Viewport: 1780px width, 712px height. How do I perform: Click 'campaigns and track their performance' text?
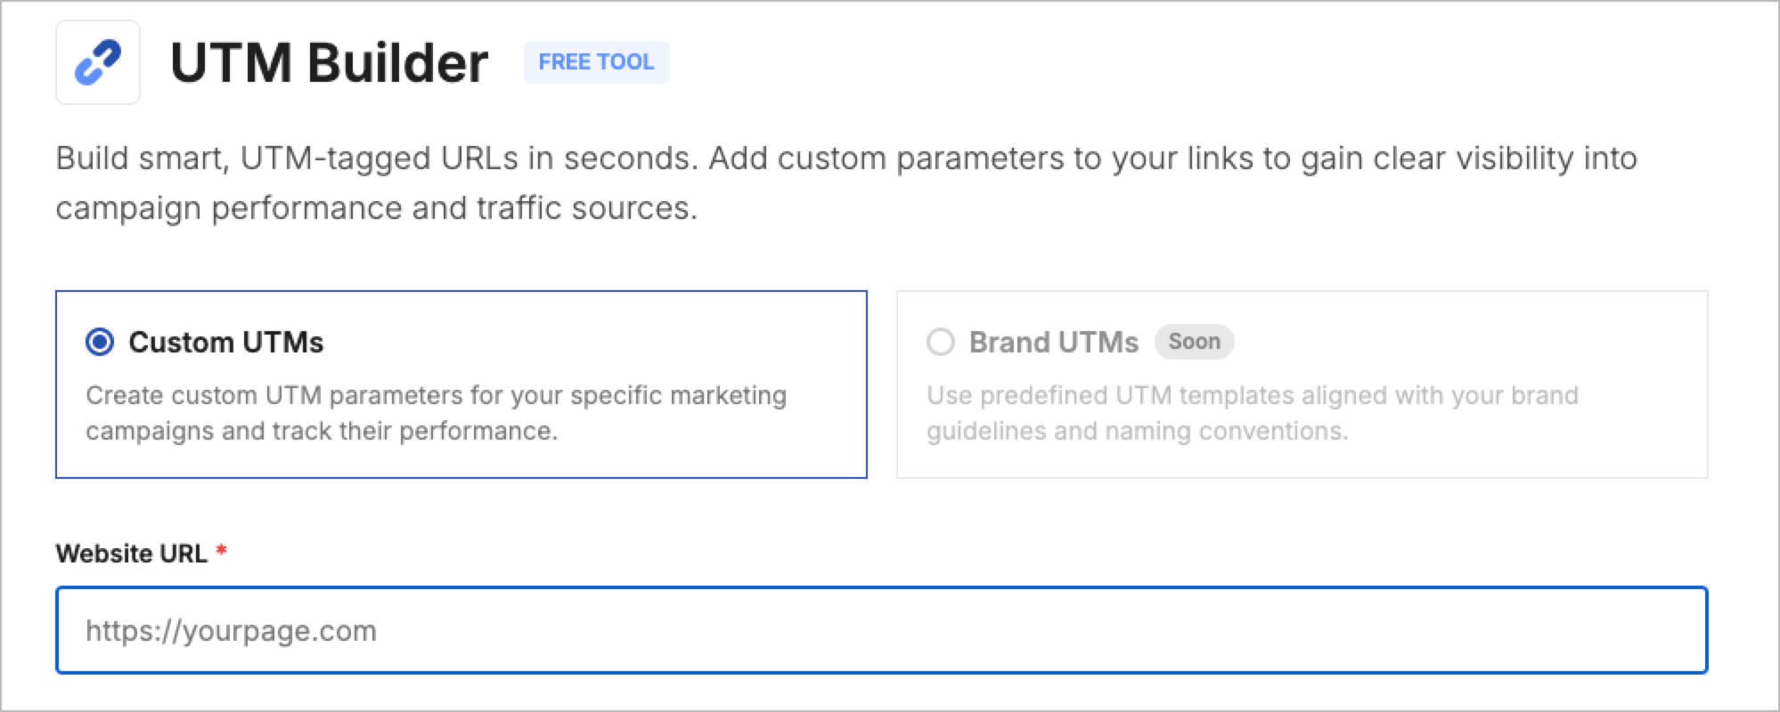click(x=322, y=432)
